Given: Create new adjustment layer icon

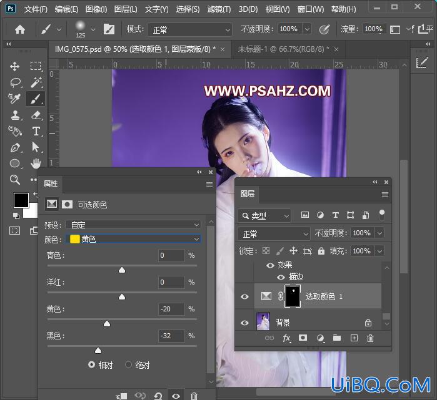Looking at the screenshot, I should [x=321, y=338].
